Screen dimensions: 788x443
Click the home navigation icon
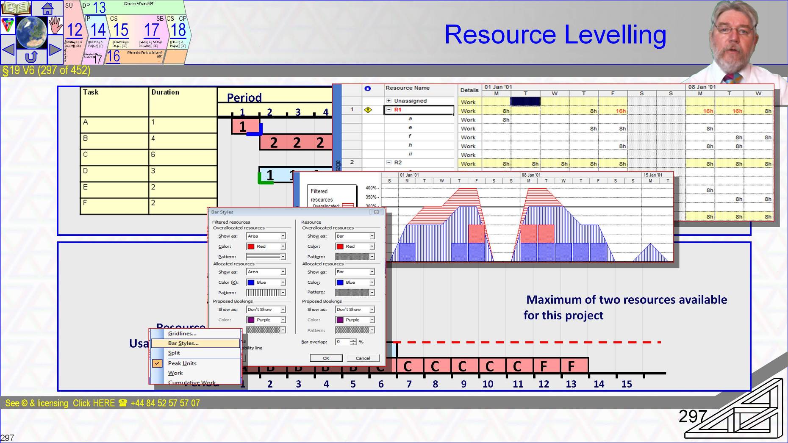tap(47, 8)
